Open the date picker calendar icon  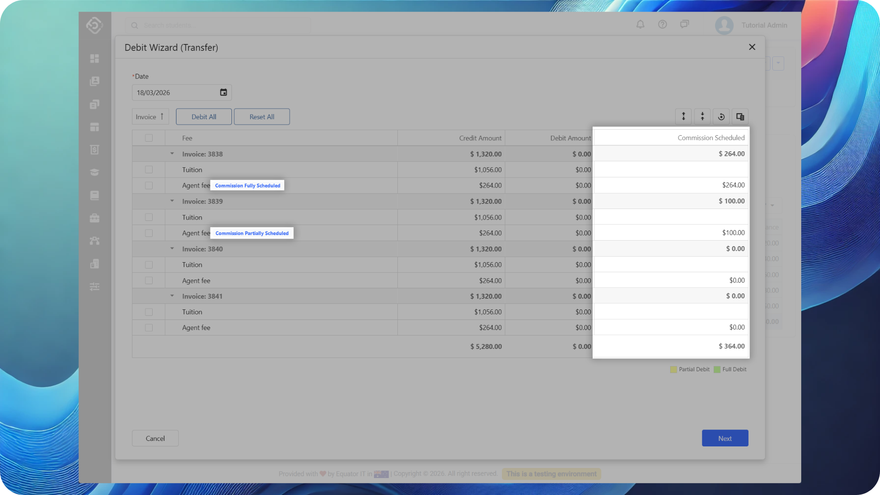click(x=223, y=93)
